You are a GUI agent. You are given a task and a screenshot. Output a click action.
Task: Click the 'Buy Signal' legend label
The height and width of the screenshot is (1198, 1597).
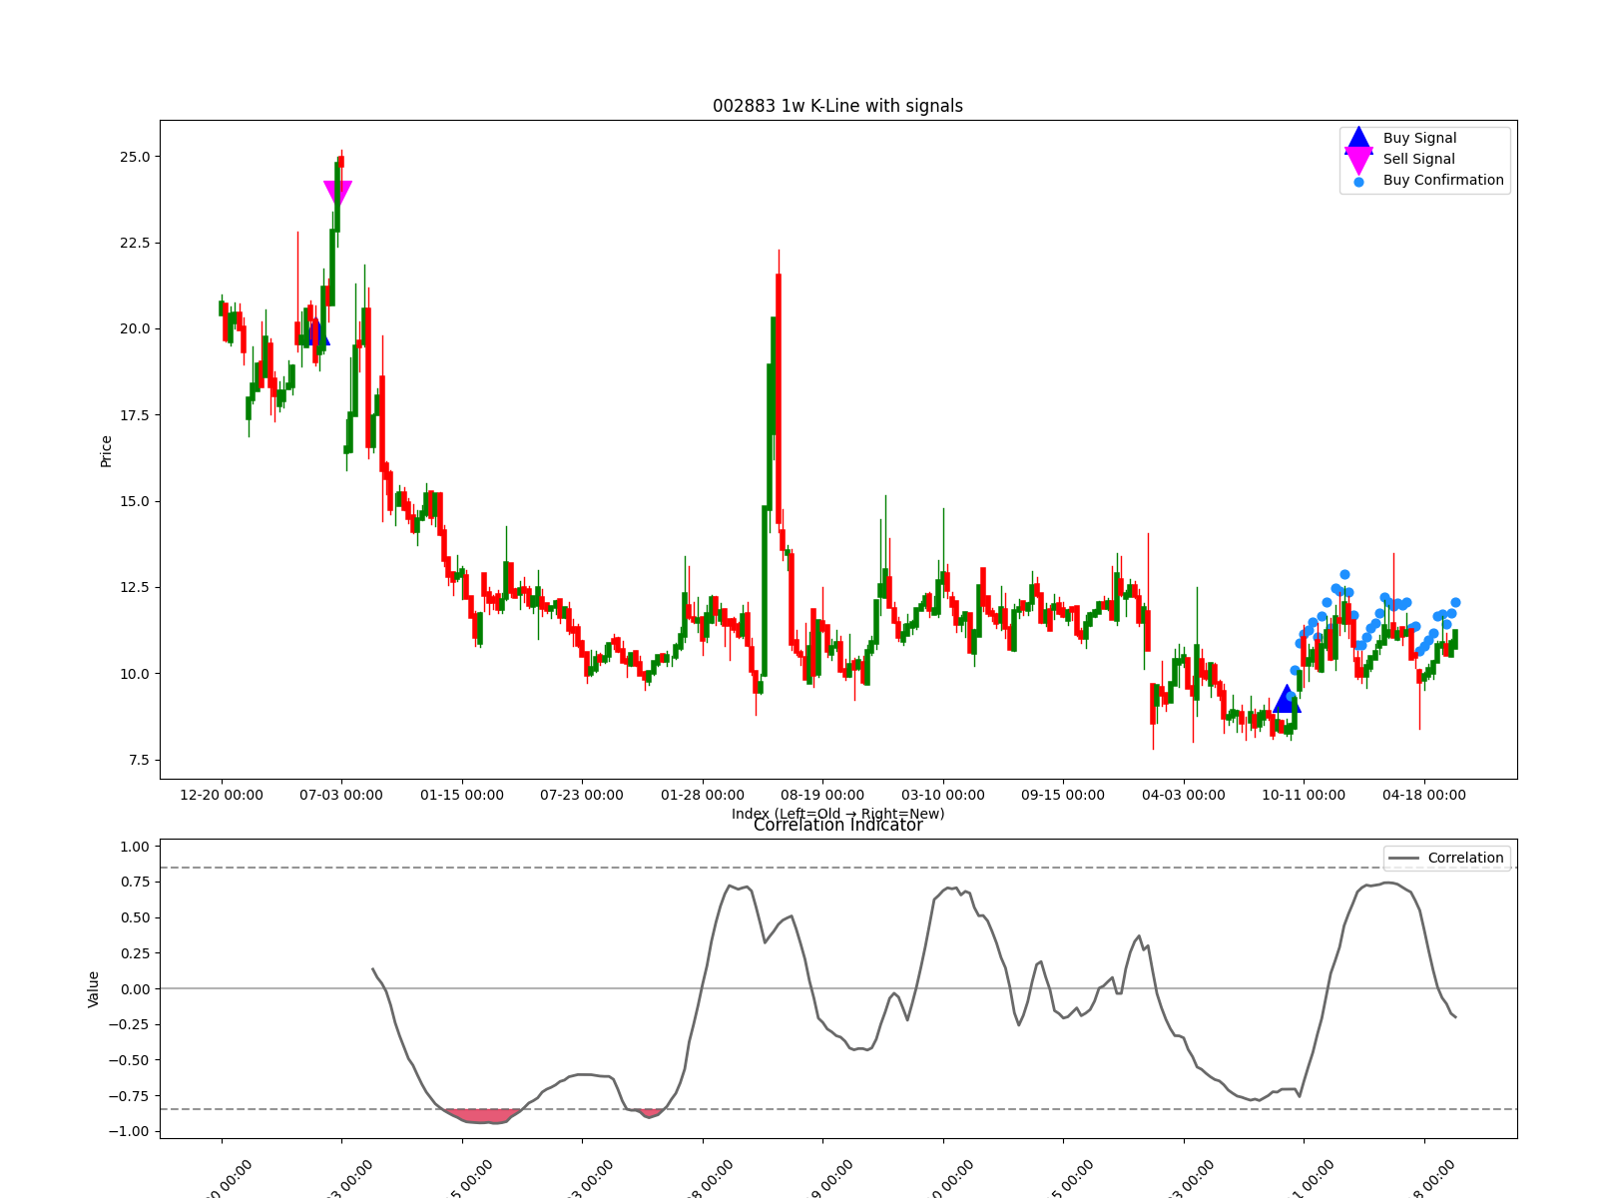point(1419,138)
